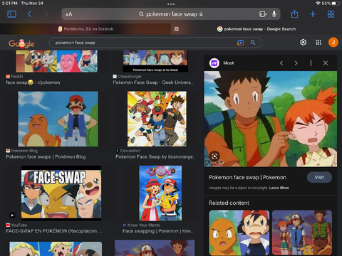Open the Learn More copyright link
Image resolution: width=342 pixels, height=256 pixels.
(279, 188)
